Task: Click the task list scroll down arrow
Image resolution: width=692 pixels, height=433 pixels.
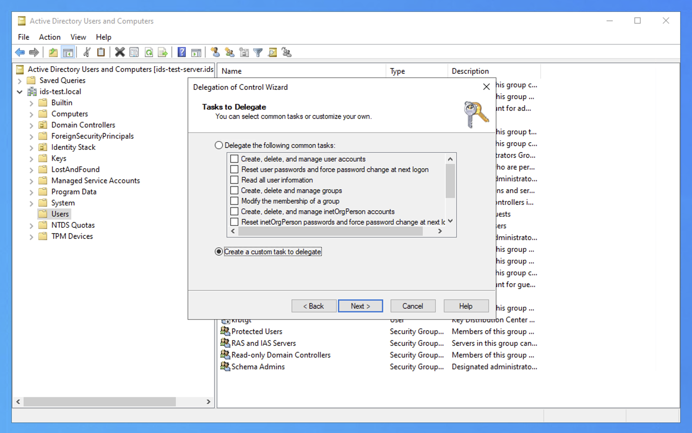Action: click(x=450, y=221)
